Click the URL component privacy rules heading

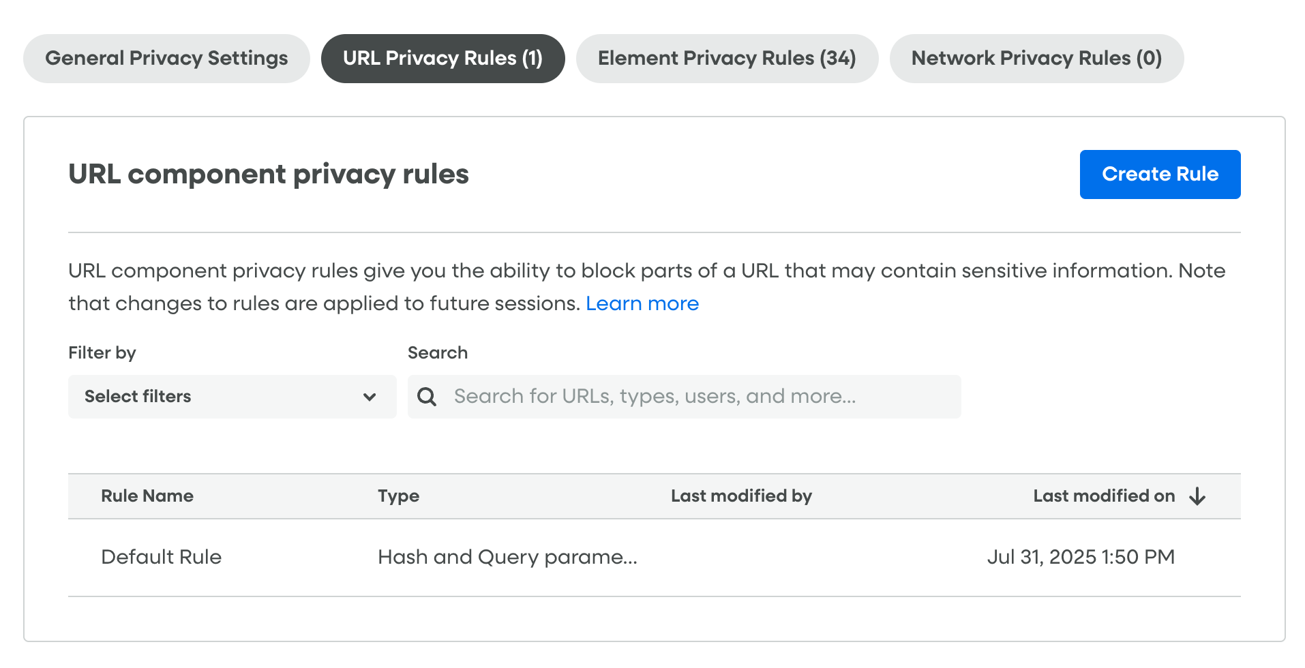269,174
